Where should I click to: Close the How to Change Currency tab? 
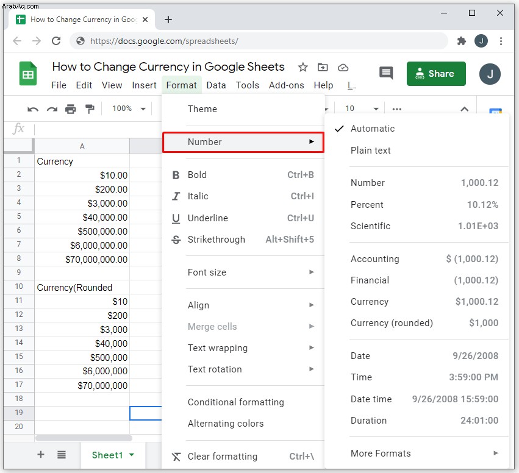click(145, 20)
